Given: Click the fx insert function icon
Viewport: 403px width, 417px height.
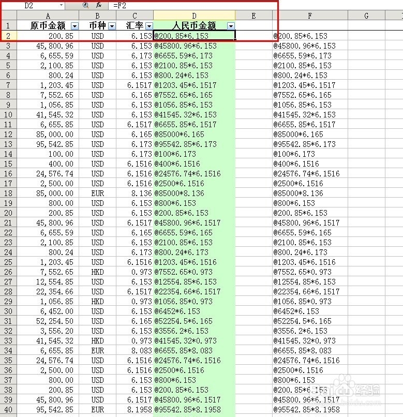Looking at the screenshot, I should pos(99,5).
